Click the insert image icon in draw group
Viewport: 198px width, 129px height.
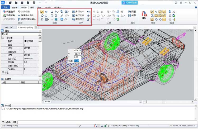point(56,19)
